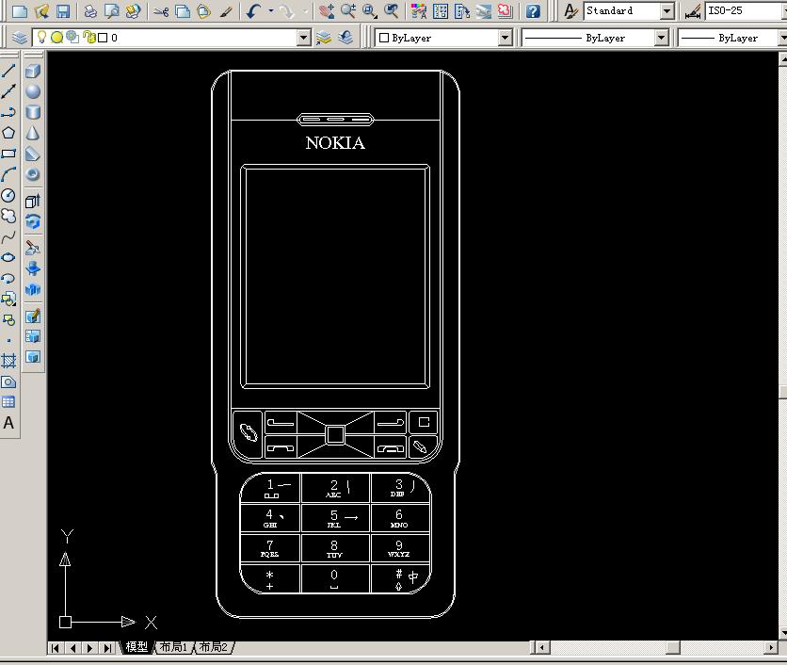The width and height of the screenshot is (787, 665).
Task: Click the Setup Drawing solids icon
Action: click(33, 316)
